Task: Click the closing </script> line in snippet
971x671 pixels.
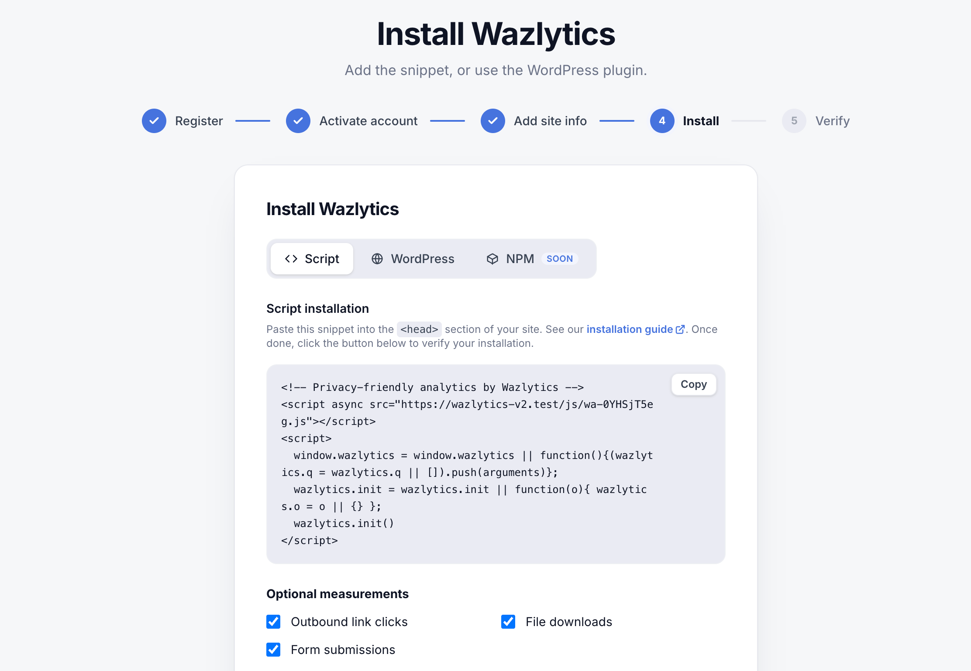Action: point(310,541)
